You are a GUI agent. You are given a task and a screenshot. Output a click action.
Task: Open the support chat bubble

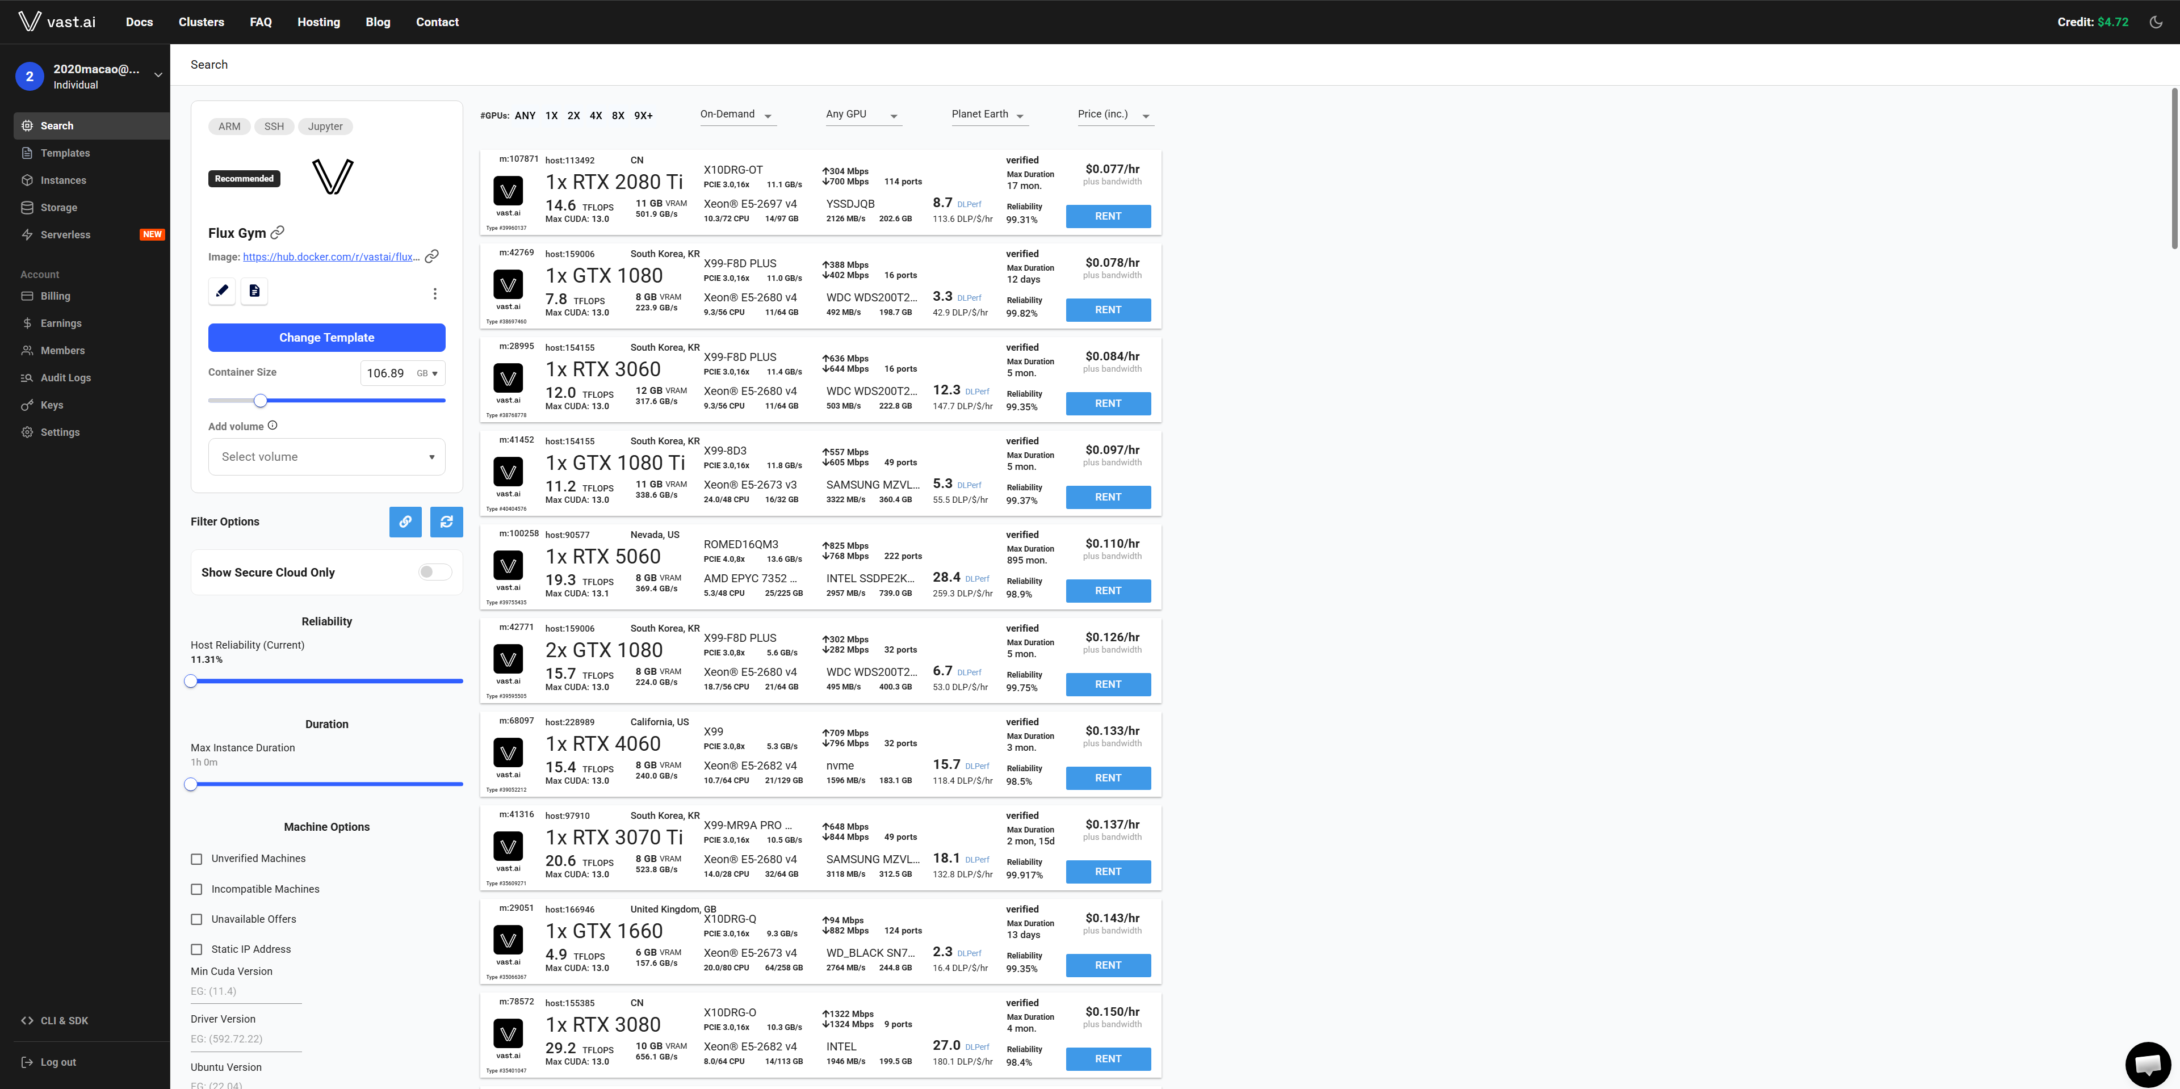pyautogui.click(x=2147, y=1063)
